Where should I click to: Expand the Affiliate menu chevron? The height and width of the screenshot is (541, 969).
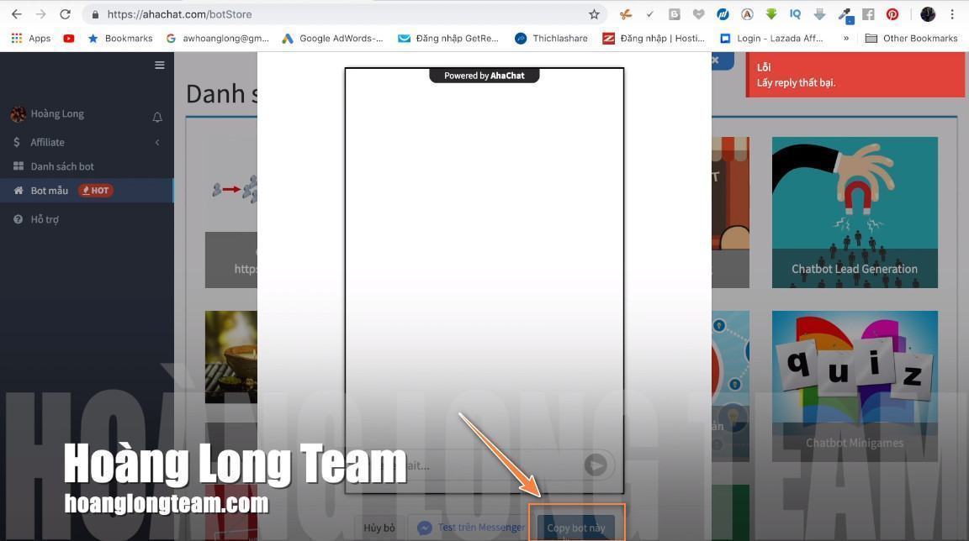click(157, 143)
